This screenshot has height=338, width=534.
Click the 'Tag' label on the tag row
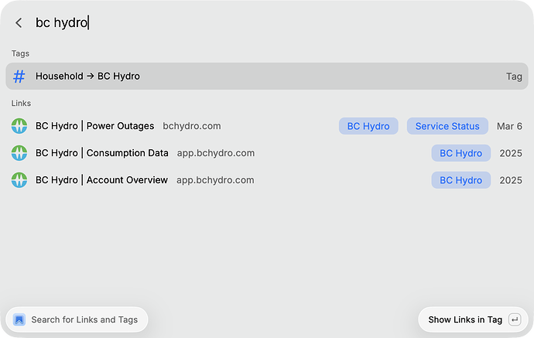[514, 77]
